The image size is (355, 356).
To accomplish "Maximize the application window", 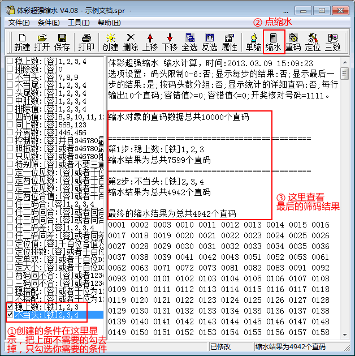I will (322, 11).
